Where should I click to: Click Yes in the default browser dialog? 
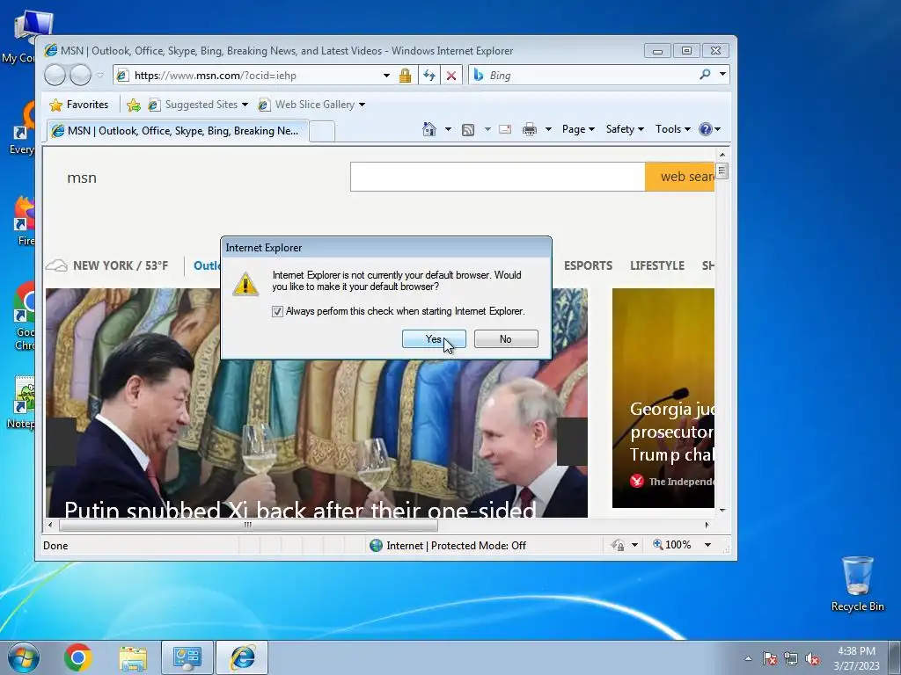point(434,339)
